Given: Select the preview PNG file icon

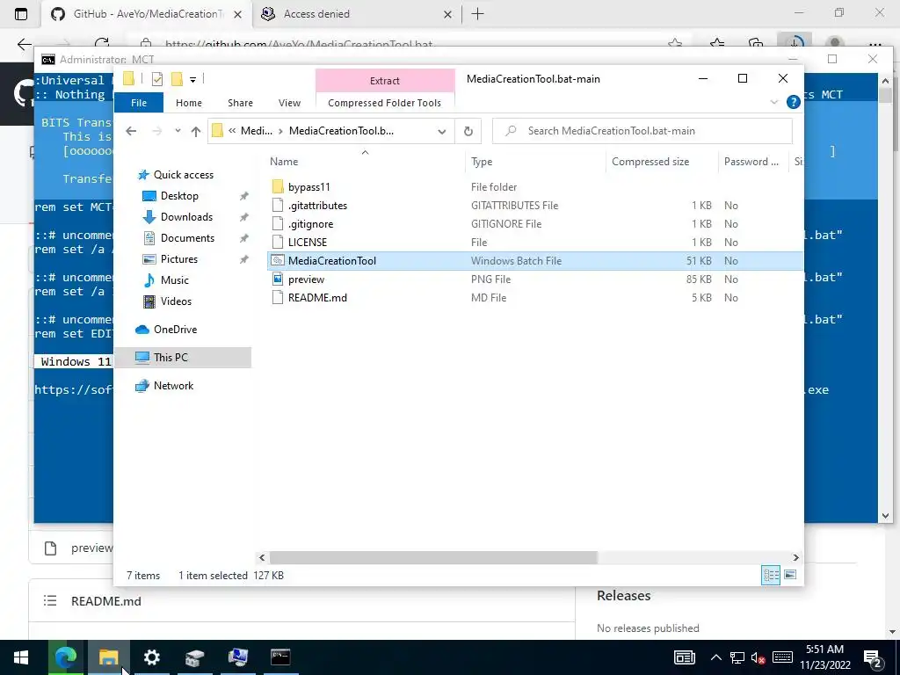Looking at the screenshot, I should tap(278, 279).
